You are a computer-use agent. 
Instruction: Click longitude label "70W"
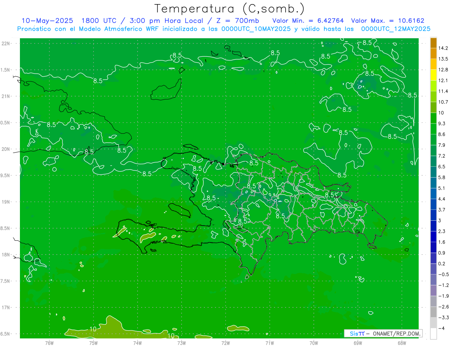coord(313,343)
